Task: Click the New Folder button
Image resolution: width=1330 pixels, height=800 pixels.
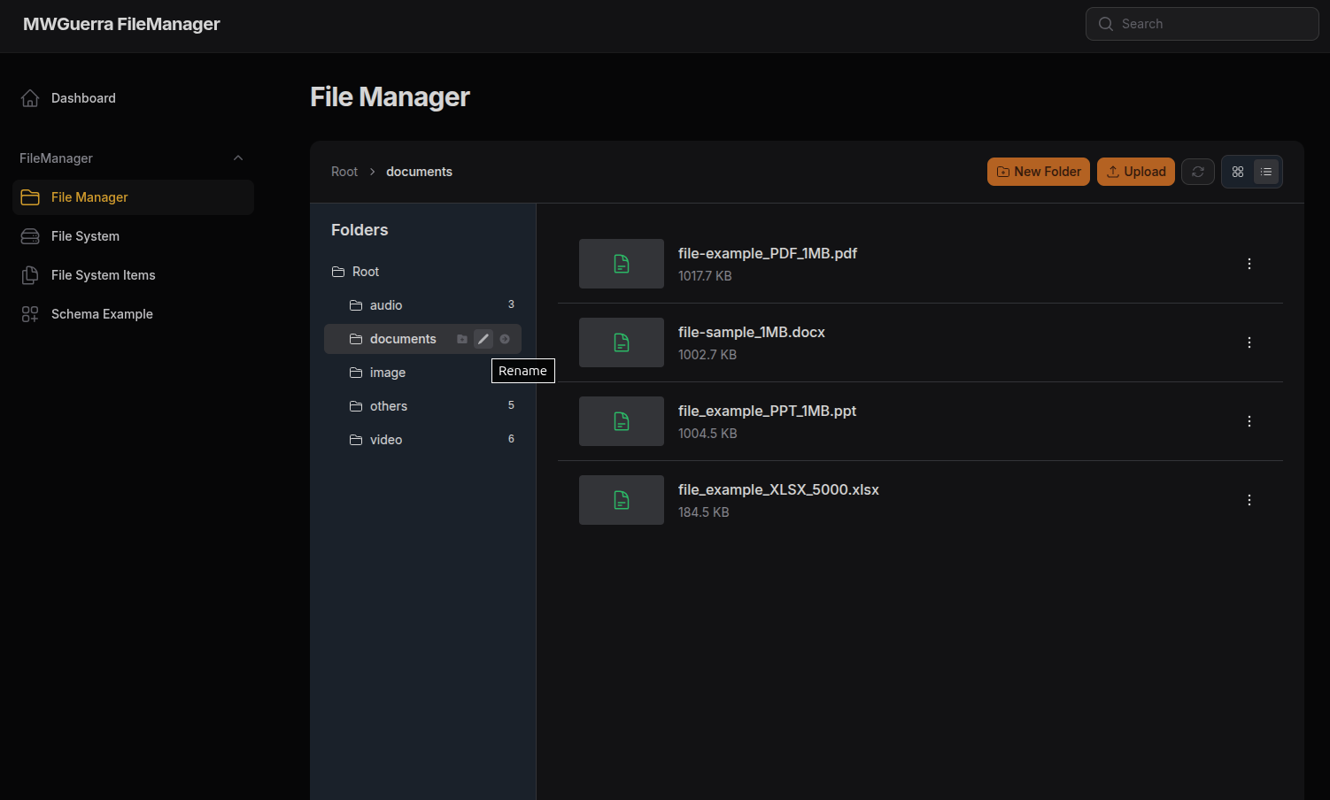Action: coord(1039,172)
